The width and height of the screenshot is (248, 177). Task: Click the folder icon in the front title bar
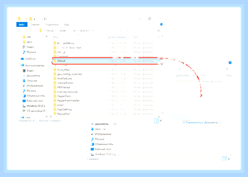click(19, 19)
